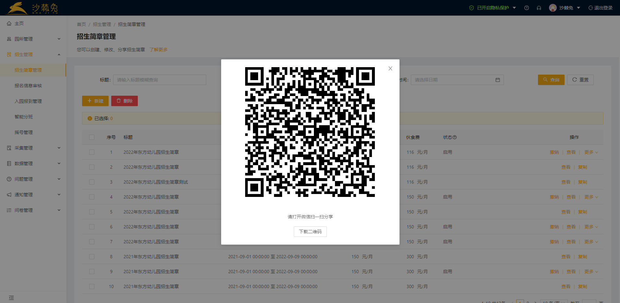Check the checkbox for row 5
The width and height of the screenshot is (620, 303).
pyautogui.click(x=92, y=212)
